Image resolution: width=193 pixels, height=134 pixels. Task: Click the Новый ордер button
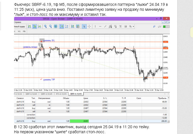click(x=19, y=27)
